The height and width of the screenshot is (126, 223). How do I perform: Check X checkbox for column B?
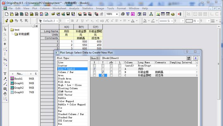[x=94, y=72]
